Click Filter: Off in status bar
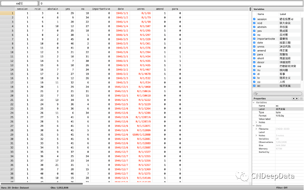 282,188
